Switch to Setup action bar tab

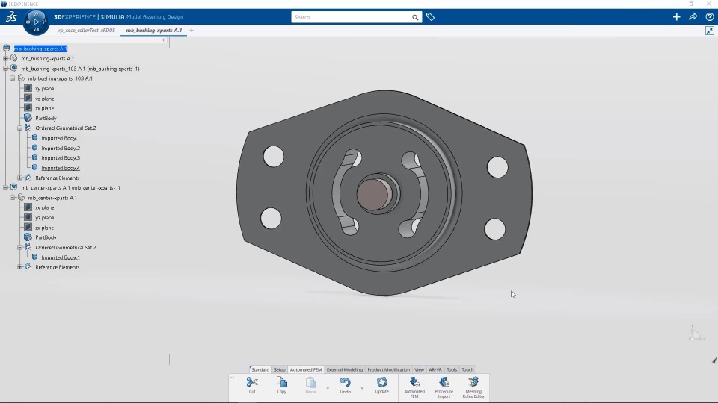[x=279, y=369]
